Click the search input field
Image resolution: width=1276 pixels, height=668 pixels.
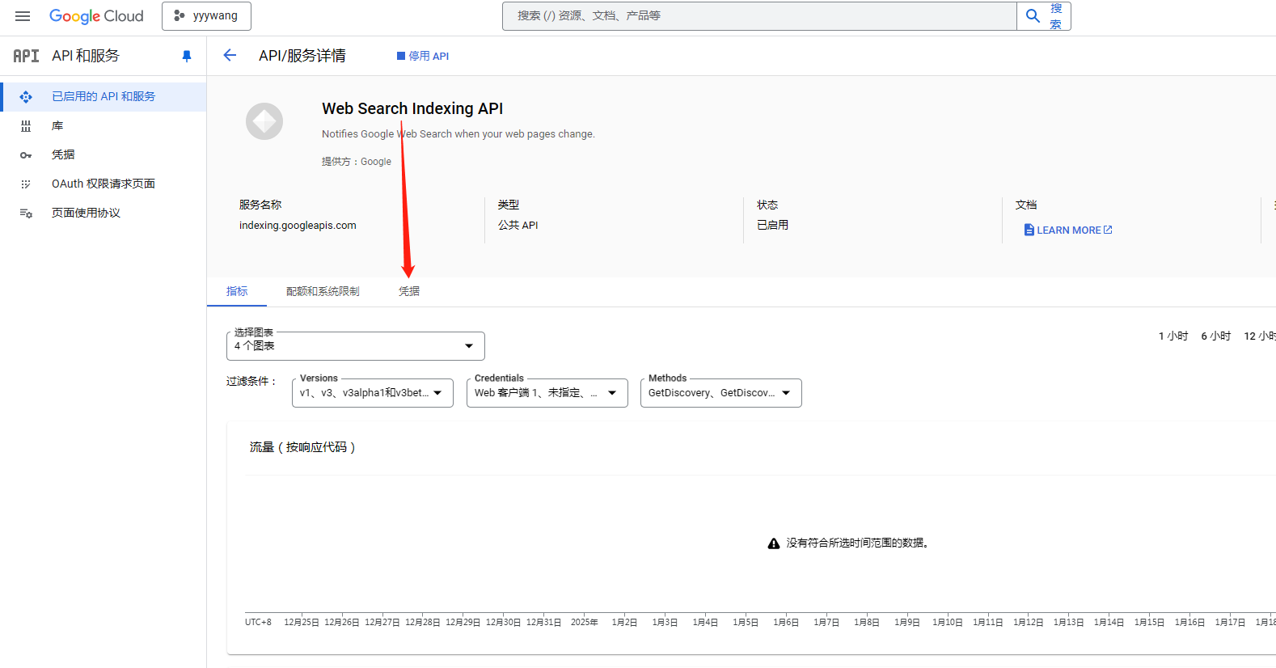point(758,16)
